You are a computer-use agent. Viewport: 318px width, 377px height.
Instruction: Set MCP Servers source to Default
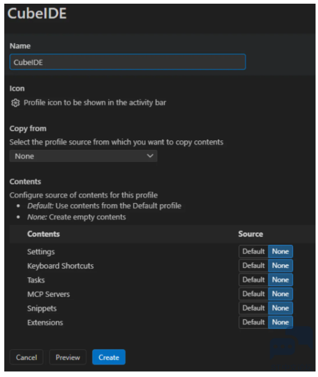click(253, 294)
